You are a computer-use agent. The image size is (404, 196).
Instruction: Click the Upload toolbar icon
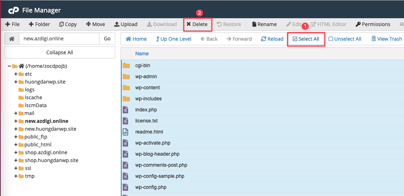pos(117,24)
